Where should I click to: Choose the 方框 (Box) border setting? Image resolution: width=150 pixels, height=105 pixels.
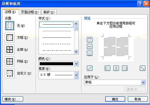pos(10,38)
